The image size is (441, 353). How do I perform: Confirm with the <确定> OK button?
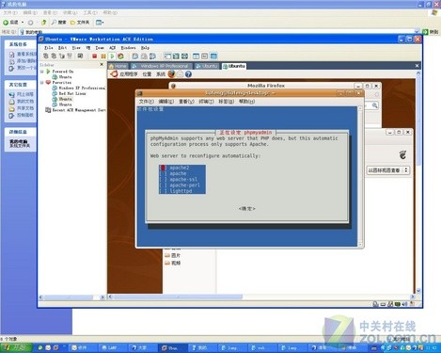tap(247, 209)
